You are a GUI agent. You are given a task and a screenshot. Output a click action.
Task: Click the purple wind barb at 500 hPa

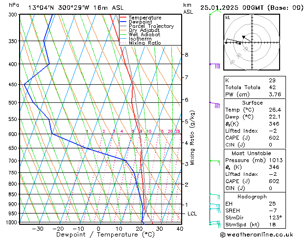pyautogui.click(x=215, y=105)
